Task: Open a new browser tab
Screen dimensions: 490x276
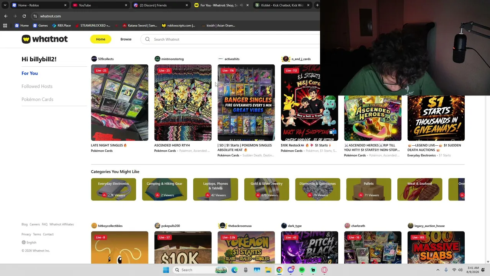Action: click(x=317, y=5)
